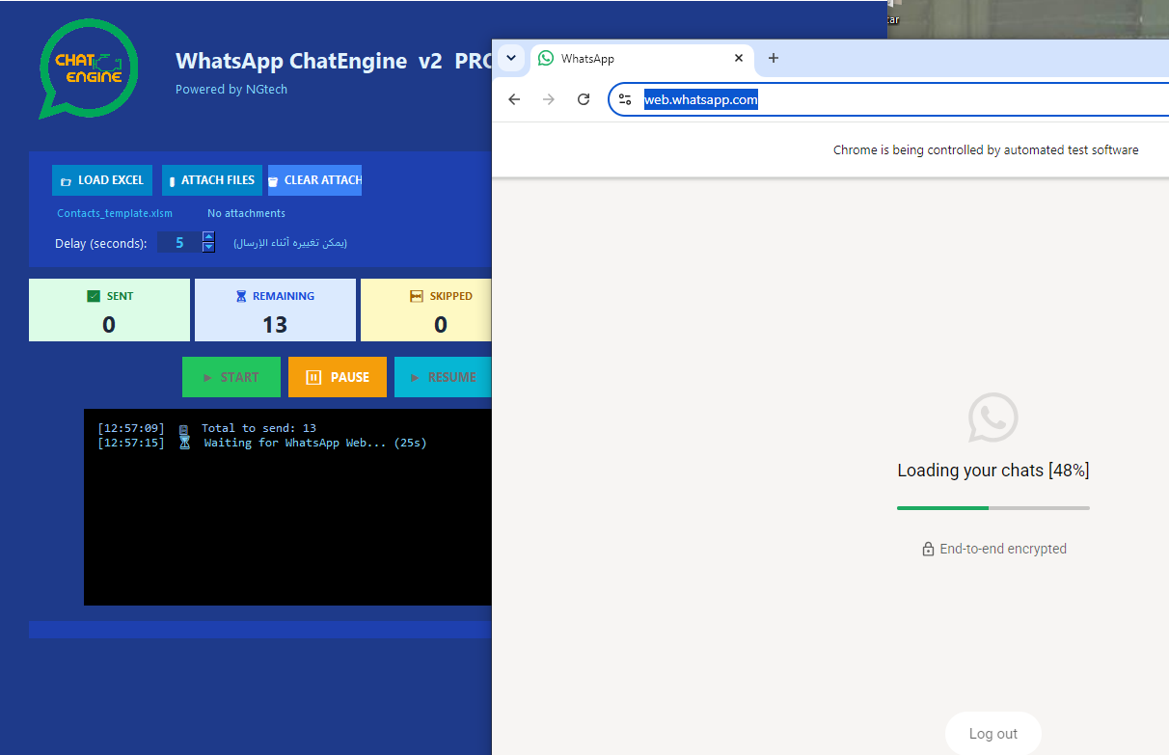Close the WhatsApp browser tab
The image size is (1169, 755).
pos(739,58)
